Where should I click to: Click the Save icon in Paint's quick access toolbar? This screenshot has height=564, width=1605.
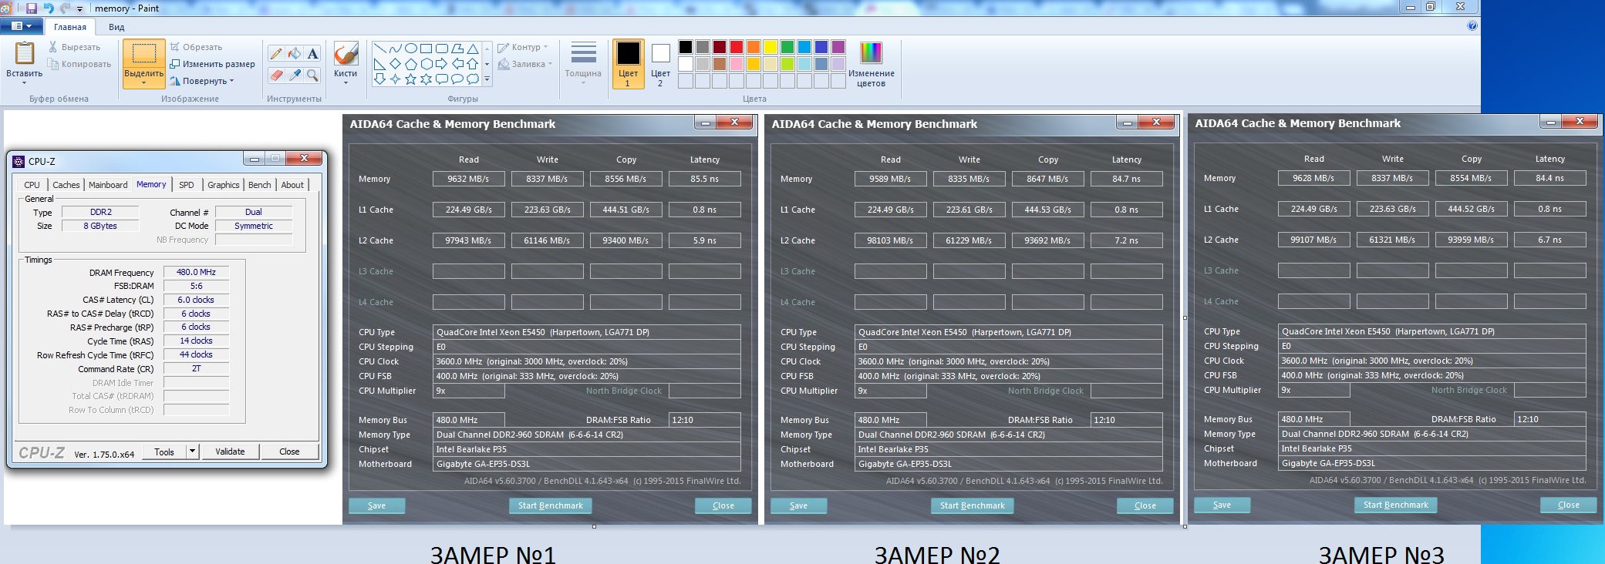32,8
